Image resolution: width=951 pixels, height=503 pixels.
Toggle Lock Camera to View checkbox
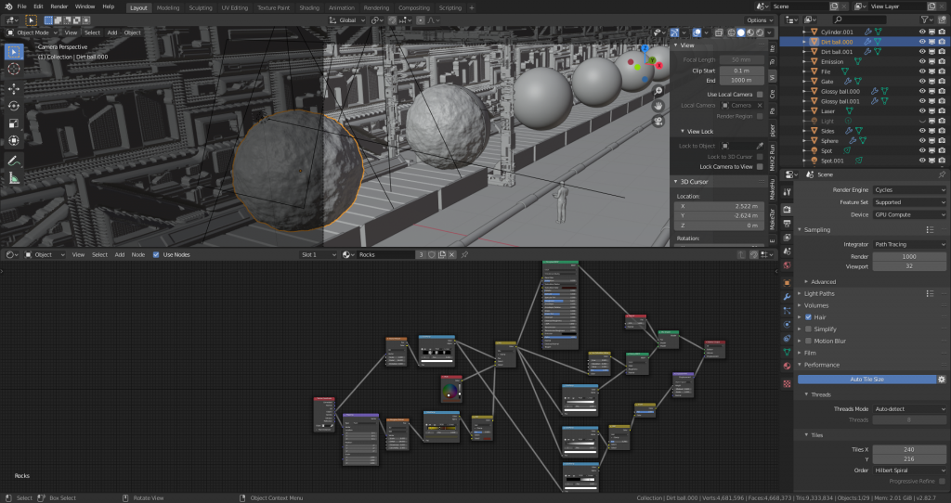click(x=760, y=166)
